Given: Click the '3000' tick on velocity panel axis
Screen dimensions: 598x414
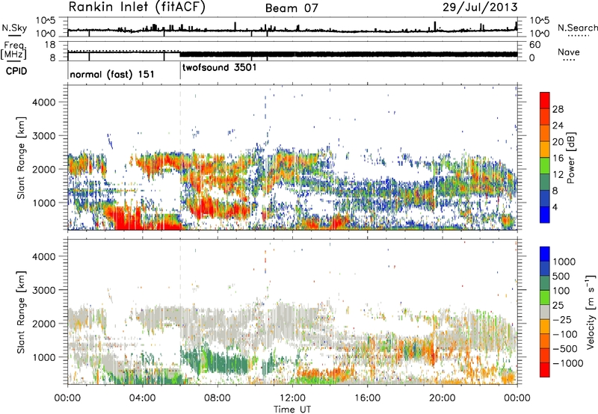Looking at the screenshot, I should [x=44, y=290].
